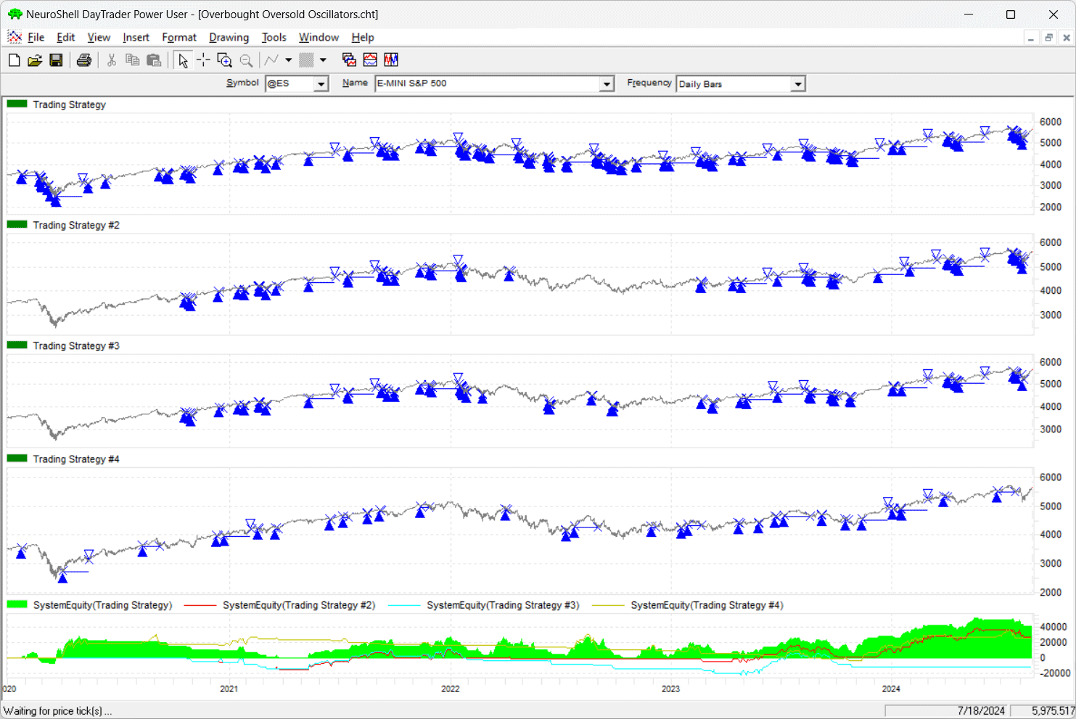Open the Window menu
1076x719 pixels.
click(319, 38)
